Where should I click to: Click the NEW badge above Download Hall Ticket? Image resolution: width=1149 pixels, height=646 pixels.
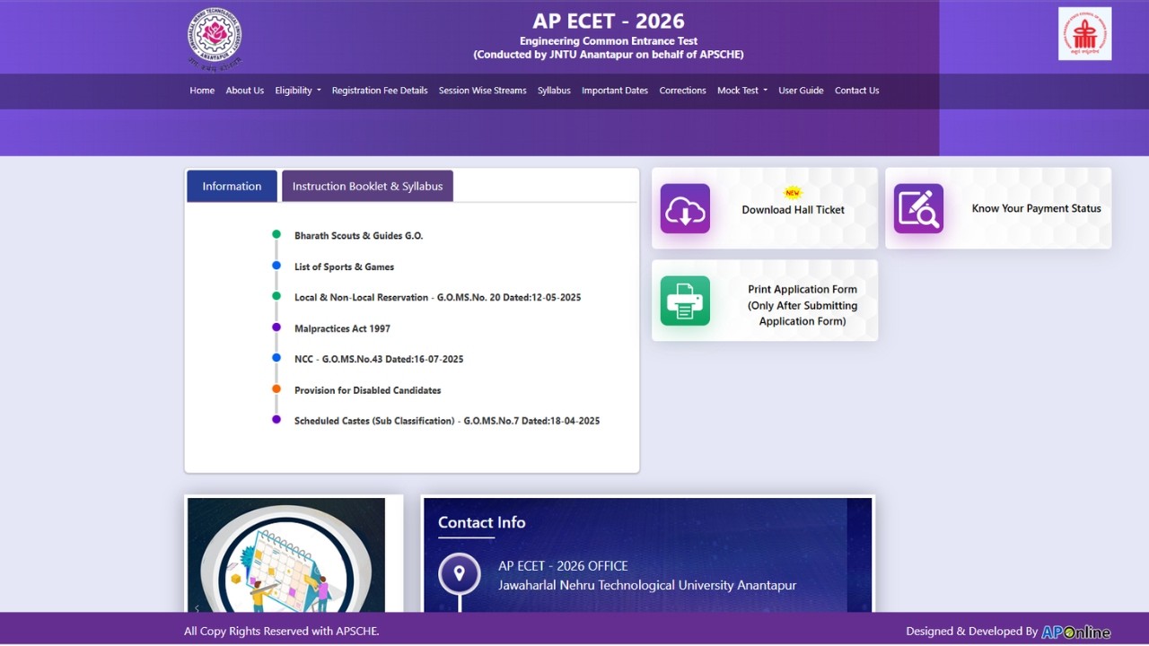pos(793,192)
